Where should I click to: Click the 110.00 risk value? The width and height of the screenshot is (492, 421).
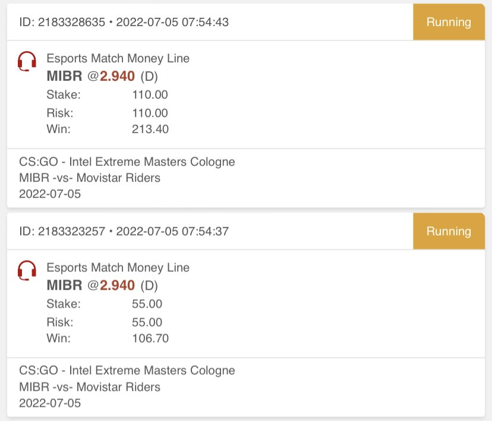(150, 113)
